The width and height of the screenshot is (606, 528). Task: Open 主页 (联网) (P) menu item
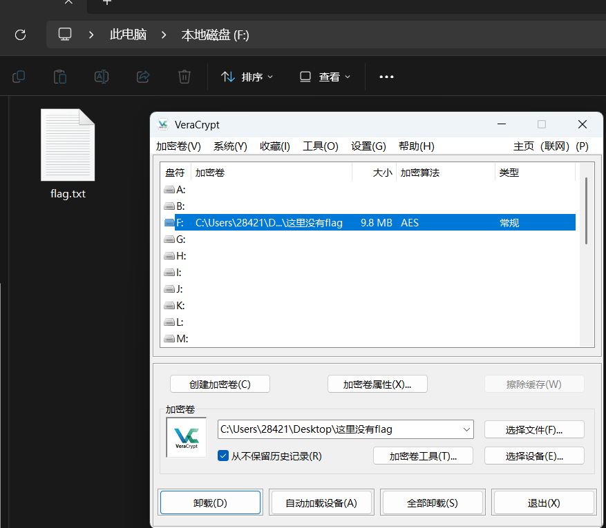click(551, 146)
